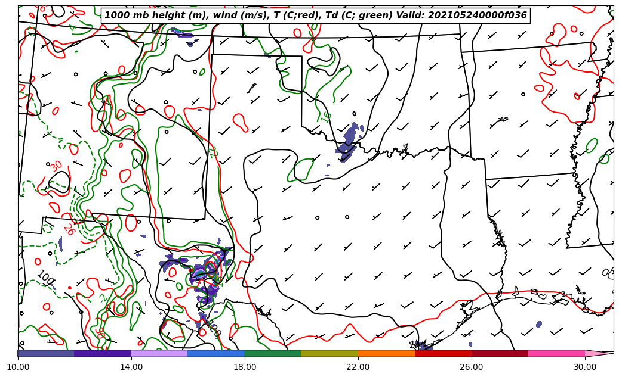Click the plot title text
Viewport: 619px width, 377px height.
tap(315, 15)
